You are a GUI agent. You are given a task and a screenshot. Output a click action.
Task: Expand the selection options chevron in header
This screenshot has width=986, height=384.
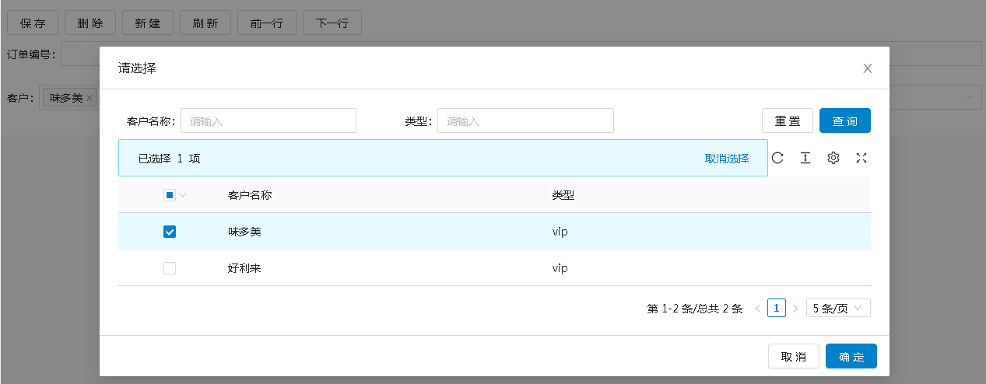183,195
